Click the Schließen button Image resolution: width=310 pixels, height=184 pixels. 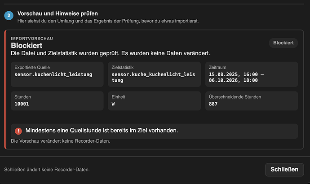(284, 170)
